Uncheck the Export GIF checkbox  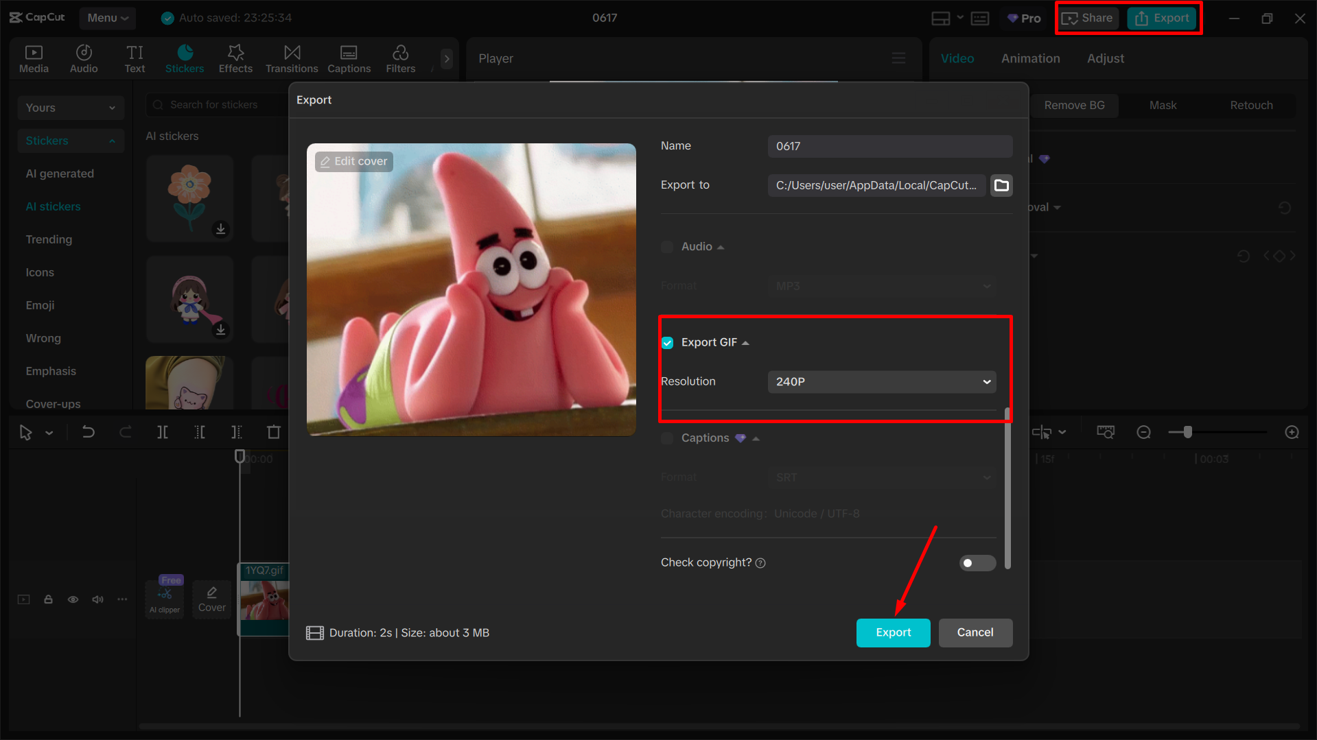(x=666, y=342)
